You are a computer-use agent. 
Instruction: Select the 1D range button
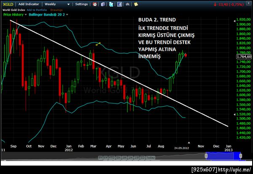point(143,158)
